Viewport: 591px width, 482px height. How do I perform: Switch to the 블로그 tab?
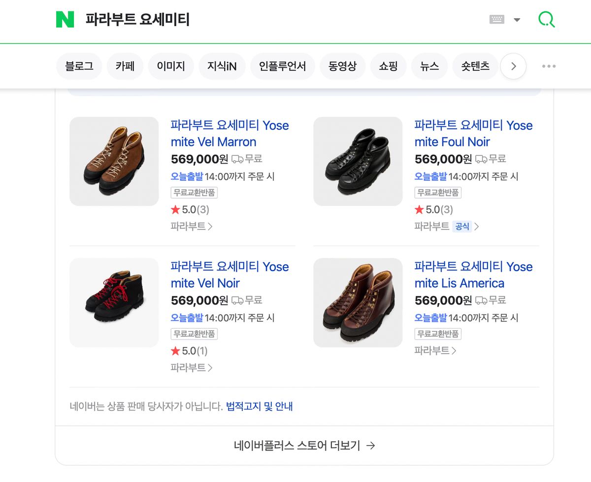(79, 67)
